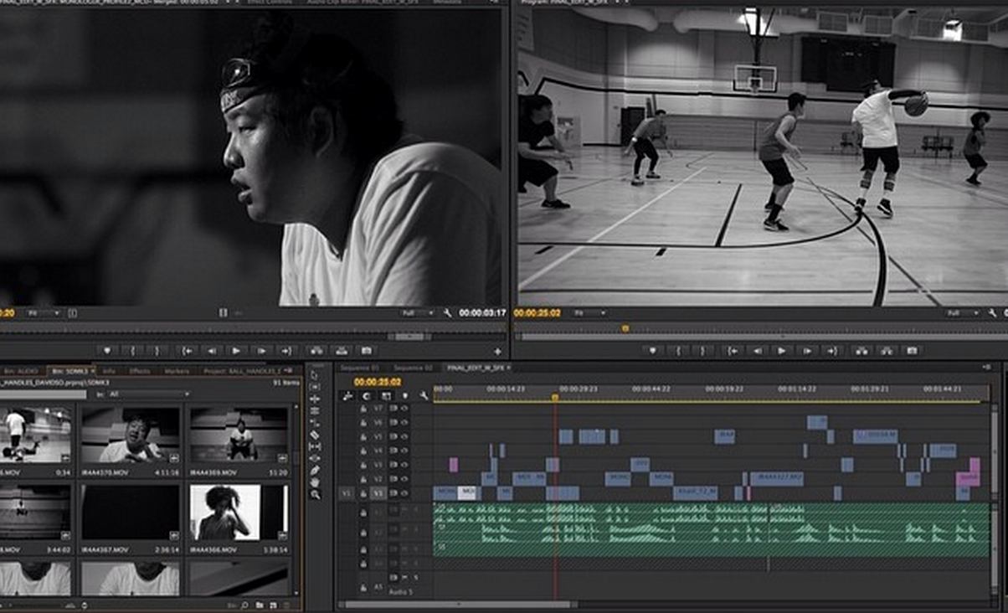Click Insert button in Source monitor transport

pyautogui.click(x=316, y=351)
